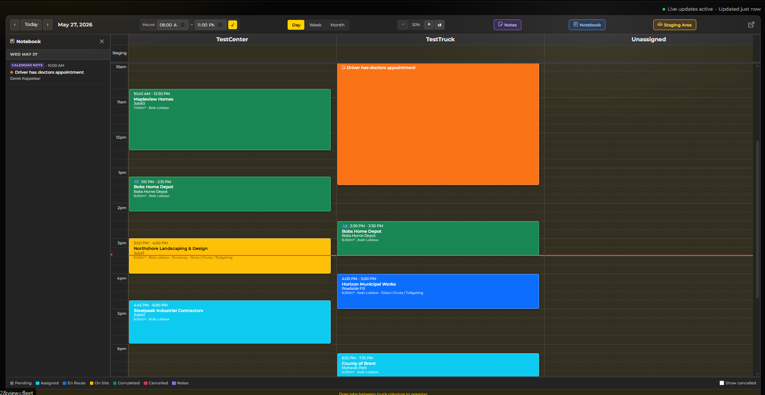This screenshot has width=765, height=395.
Task: Switch to Week view
Action: pyautogui.click(x=315, y=25)
